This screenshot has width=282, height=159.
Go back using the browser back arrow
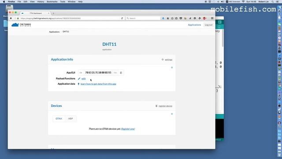pos(11,18)
